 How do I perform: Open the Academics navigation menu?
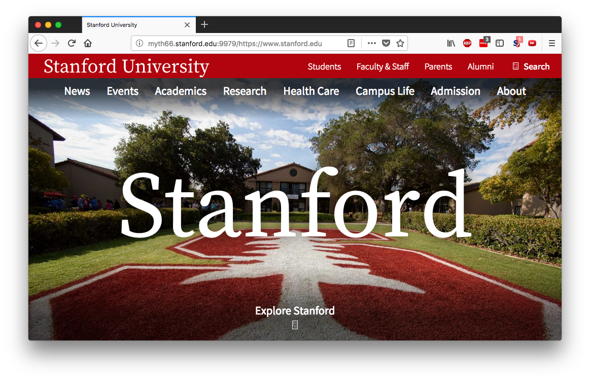point(181,91)
